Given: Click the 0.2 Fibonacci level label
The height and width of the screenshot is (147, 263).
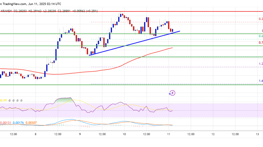Looking at the screenshot, I should [261, 19].
